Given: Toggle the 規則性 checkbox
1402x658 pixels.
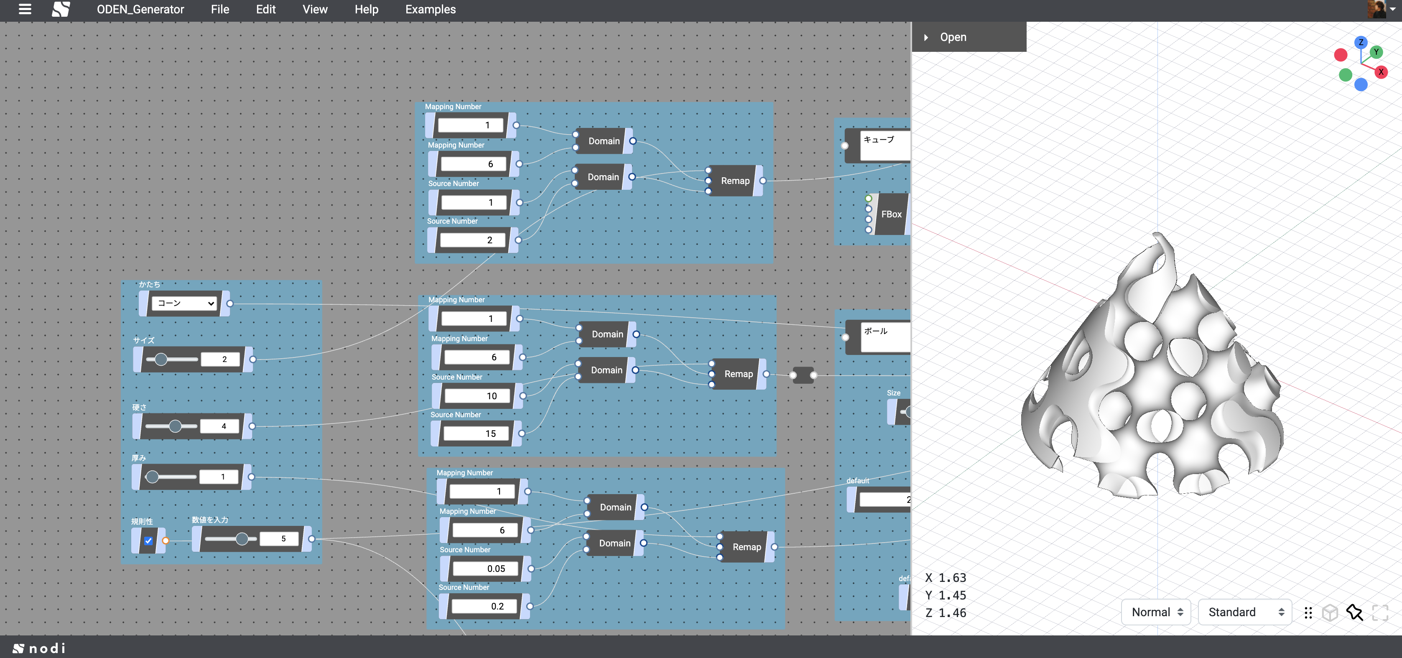Looking at the screenshot, I should [x=148, y=541].
